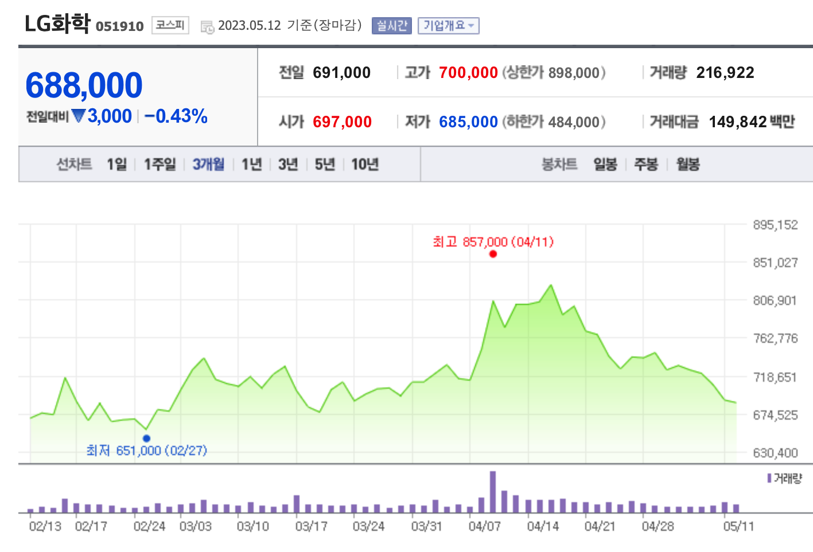Screen dimensions: 813x552
Task: Click the 선차트 section label
Action: (74, 165)
